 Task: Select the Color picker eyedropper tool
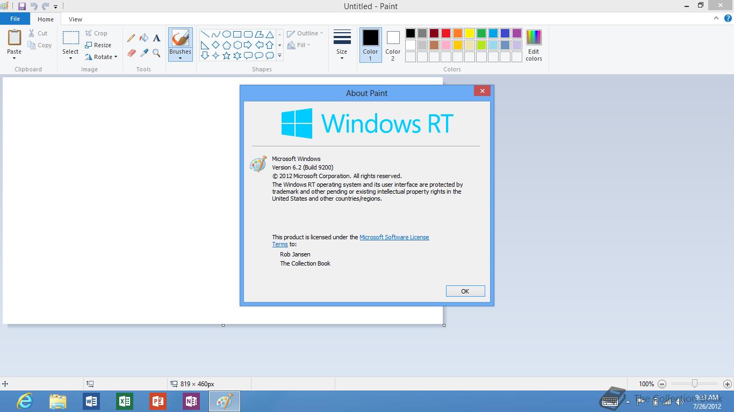point(144,53)
